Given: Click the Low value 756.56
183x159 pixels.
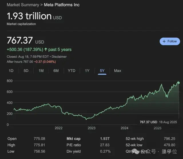Looking at the screenshot, I should click(39, 151).
